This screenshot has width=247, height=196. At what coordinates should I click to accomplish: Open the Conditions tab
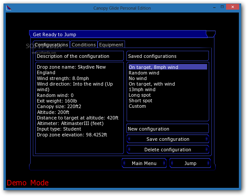(x=84, y=45)
